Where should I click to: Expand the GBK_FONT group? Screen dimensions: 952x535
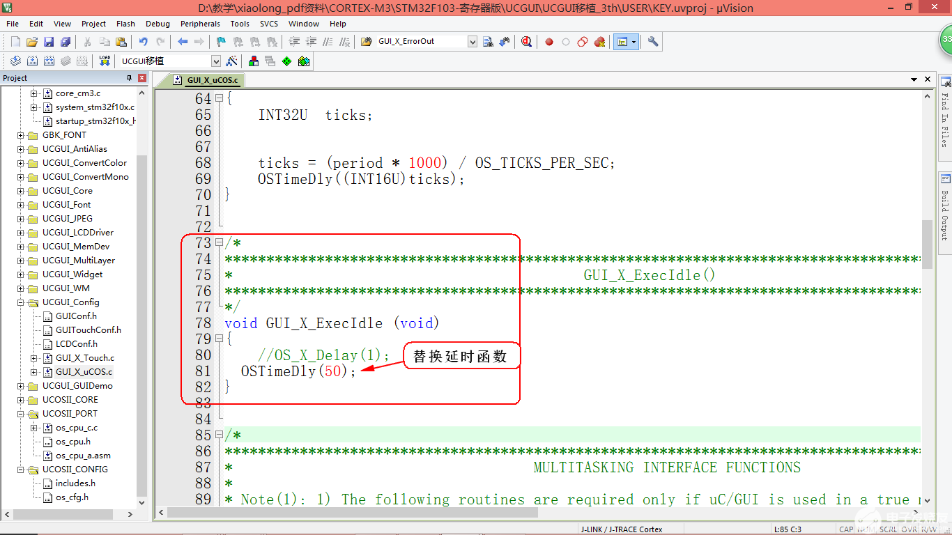21,135
